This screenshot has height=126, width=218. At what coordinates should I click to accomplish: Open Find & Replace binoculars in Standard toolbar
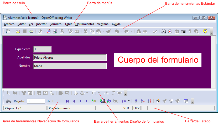163,32
